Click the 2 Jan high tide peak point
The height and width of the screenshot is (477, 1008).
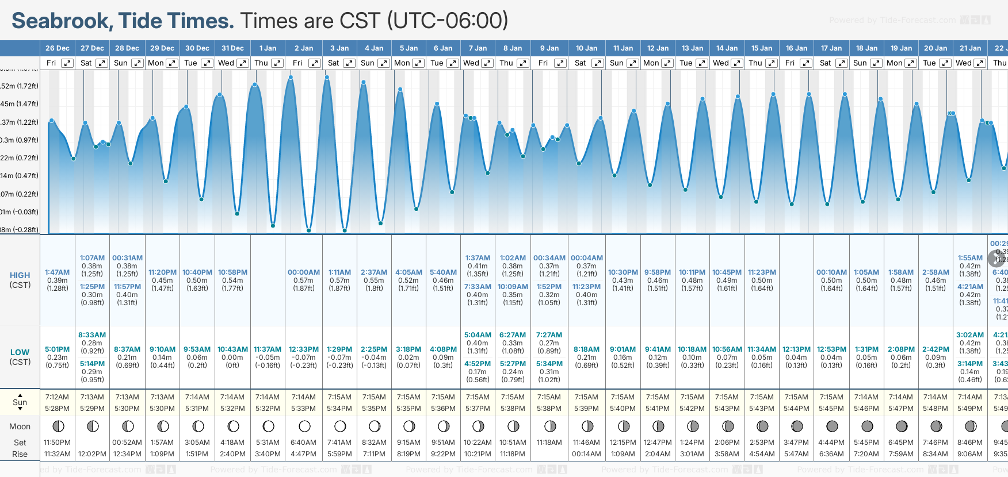[291, 77]
